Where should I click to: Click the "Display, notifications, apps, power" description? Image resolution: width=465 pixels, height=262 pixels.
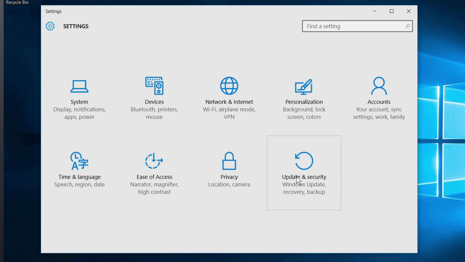79,113
